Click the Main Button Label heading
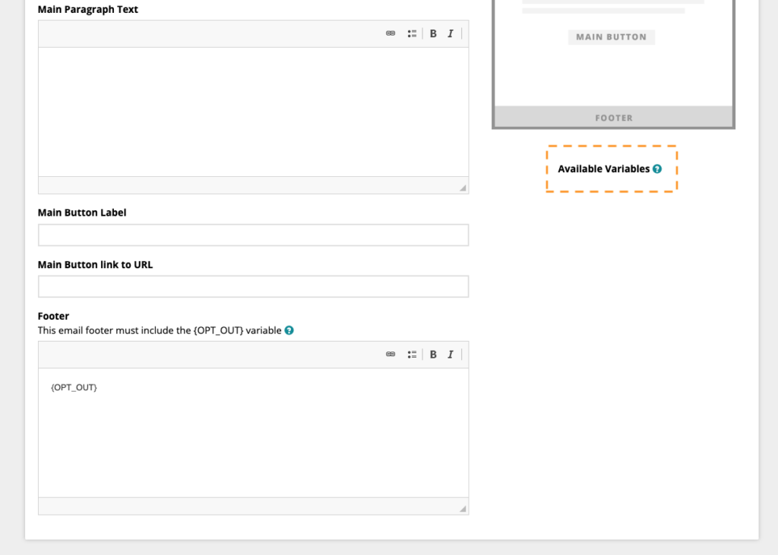The width and height of the screenshot is (778, 555). [x=82, y=213]
